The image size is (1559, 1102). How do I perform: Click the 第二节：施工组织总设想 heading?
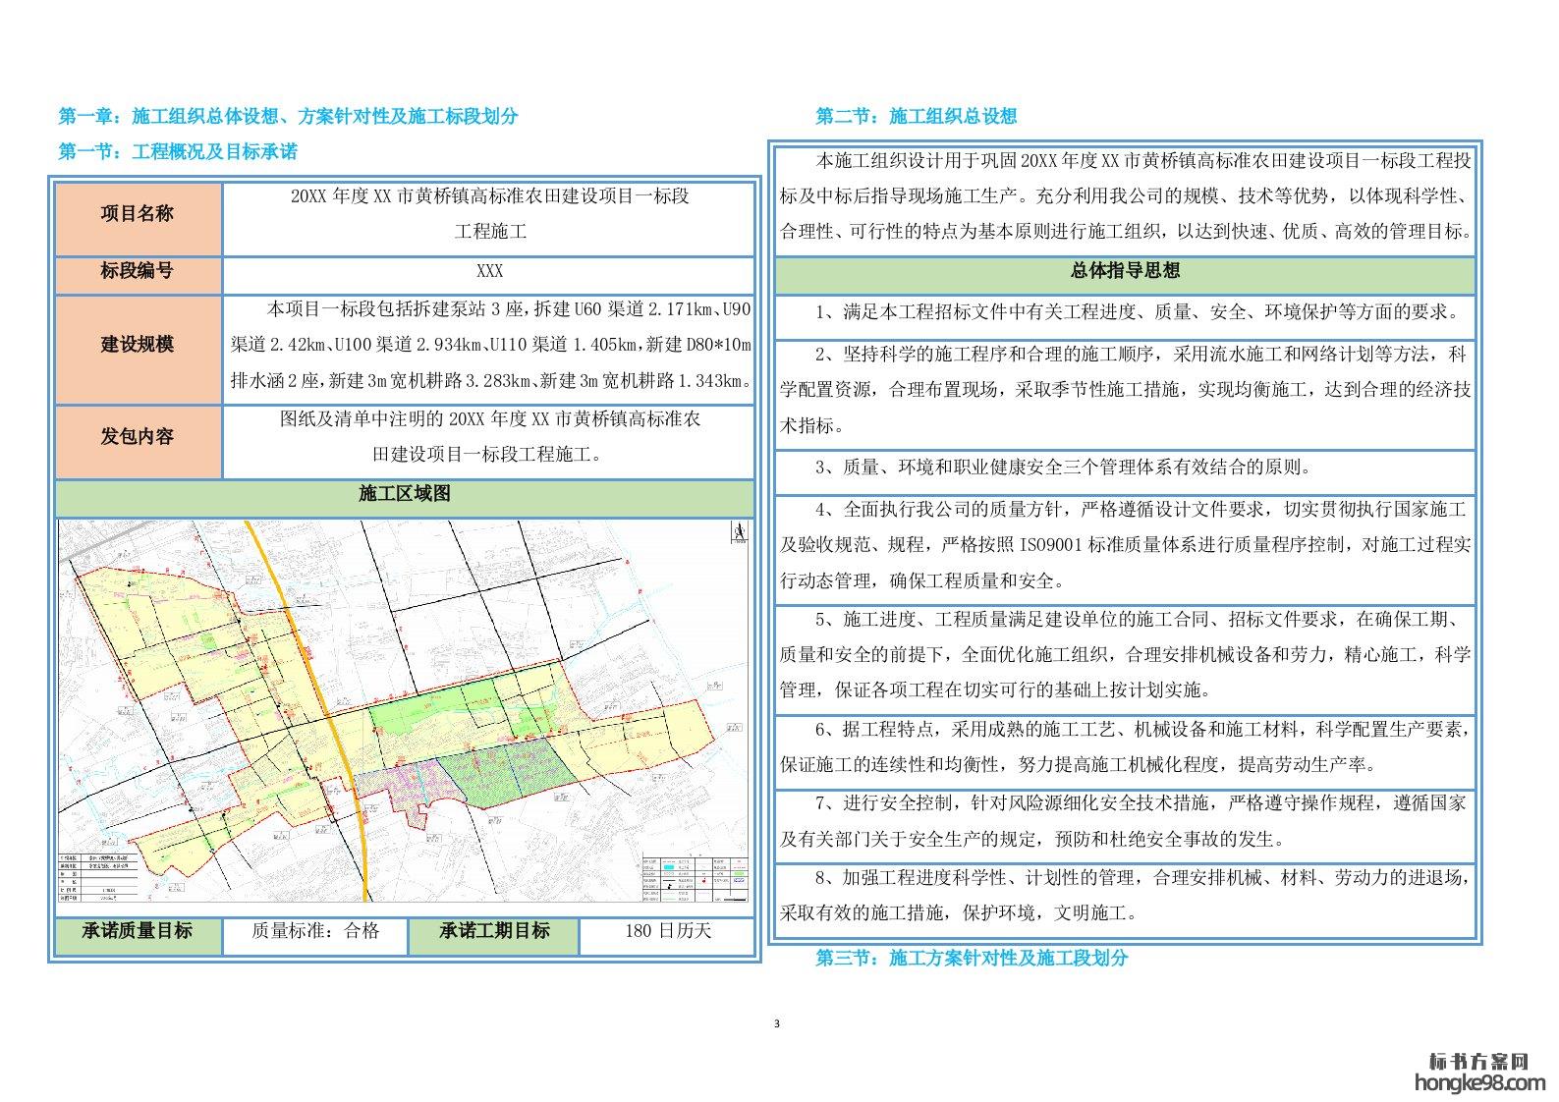pyautogui.click(x=916, y=116)
